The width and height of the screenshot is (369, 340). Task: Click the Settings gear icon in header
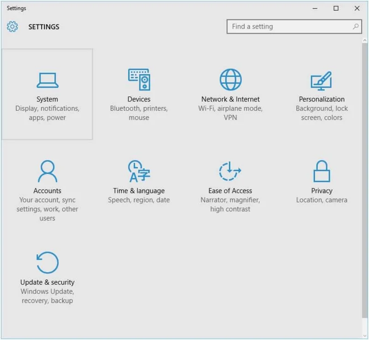[x=12, y=27]
